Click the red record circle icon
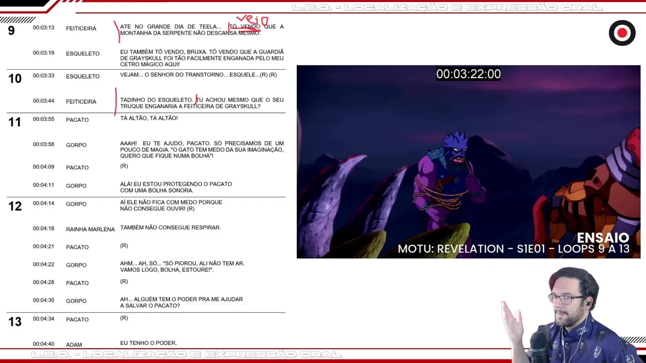This screenshot has width=646, height=363. (x=622, y=33)
